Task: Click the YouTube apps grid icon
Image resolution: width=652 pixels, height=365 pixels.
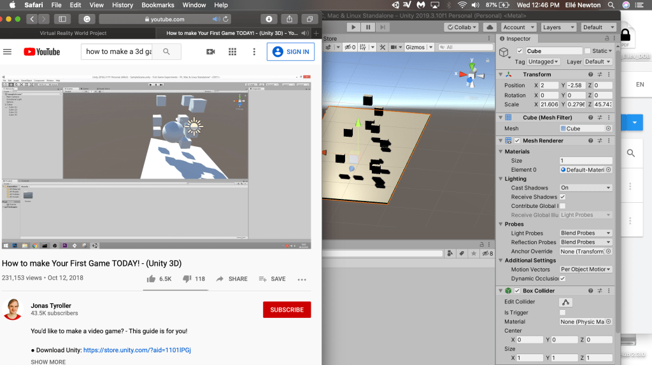Action: click(232, 52)
